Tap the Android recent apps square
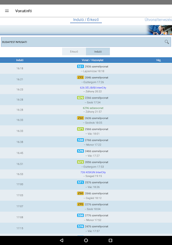Screen dimensions: 172x245 click(110, 240)
